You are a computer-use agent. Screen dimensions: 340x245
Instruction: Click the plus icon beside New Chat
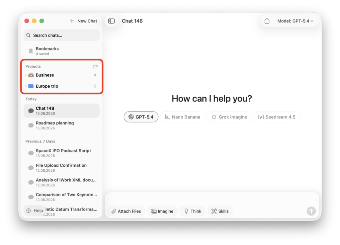coord(72,21)
